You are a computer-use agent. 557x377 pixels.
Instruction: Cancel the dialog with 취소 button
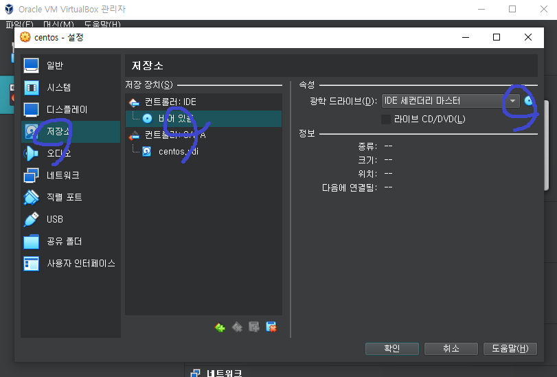451,349
